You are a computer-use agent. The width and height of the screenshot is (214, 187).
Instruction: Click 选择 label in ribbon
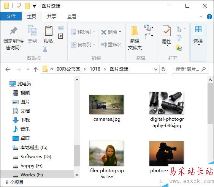198,41
